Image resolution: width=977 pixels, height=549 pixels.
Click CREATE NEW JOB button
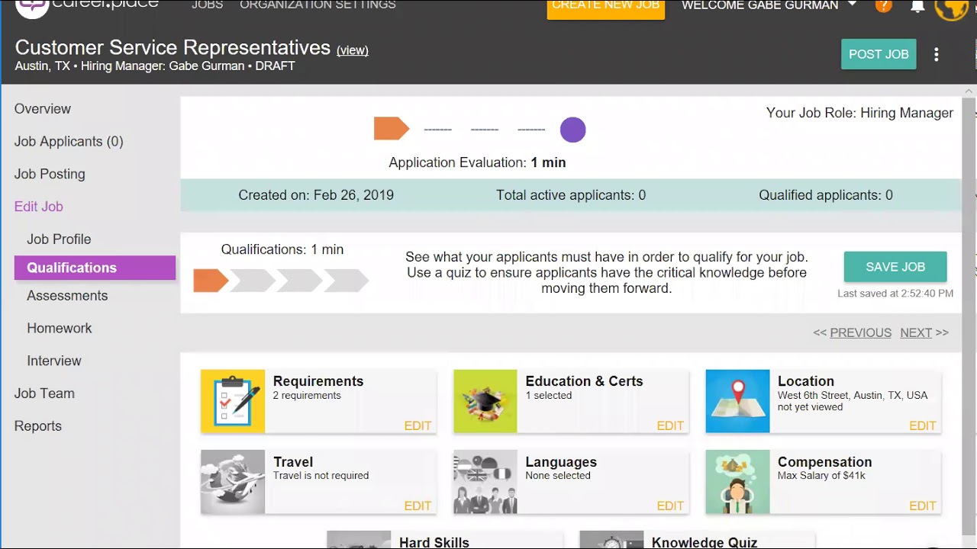[x=606, y=8]
